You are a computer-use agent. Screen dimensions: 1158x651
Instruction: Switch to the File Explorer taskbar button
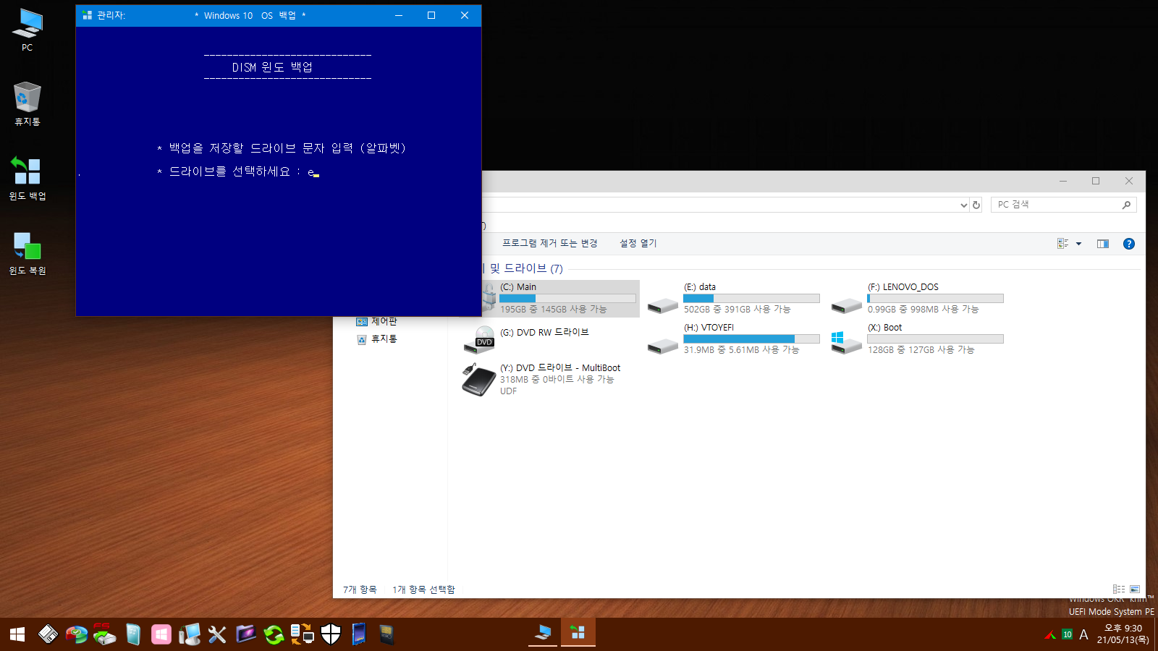point(543,633)
